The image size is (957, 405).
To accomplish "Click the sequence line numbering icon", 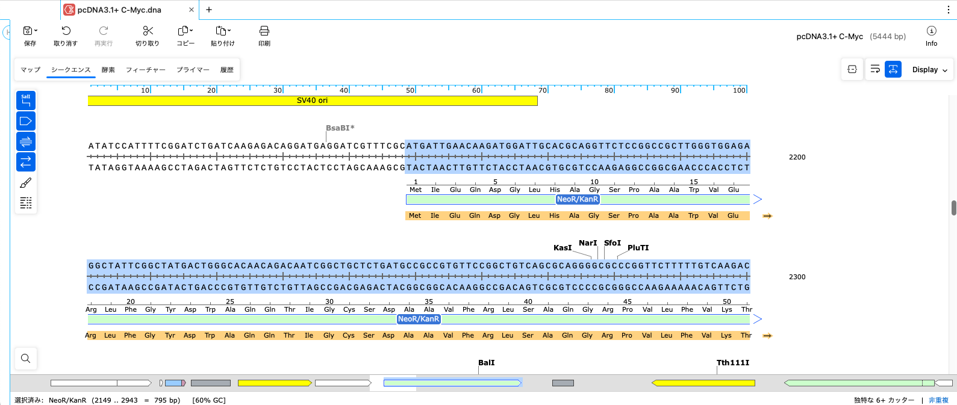I will click(x=26, y=203).
